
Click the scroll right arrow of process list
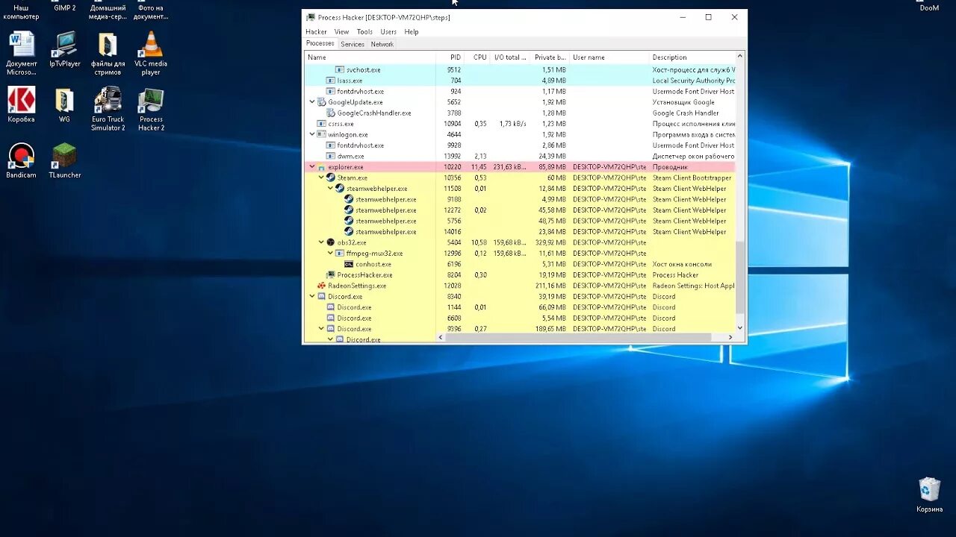(731, 338)
